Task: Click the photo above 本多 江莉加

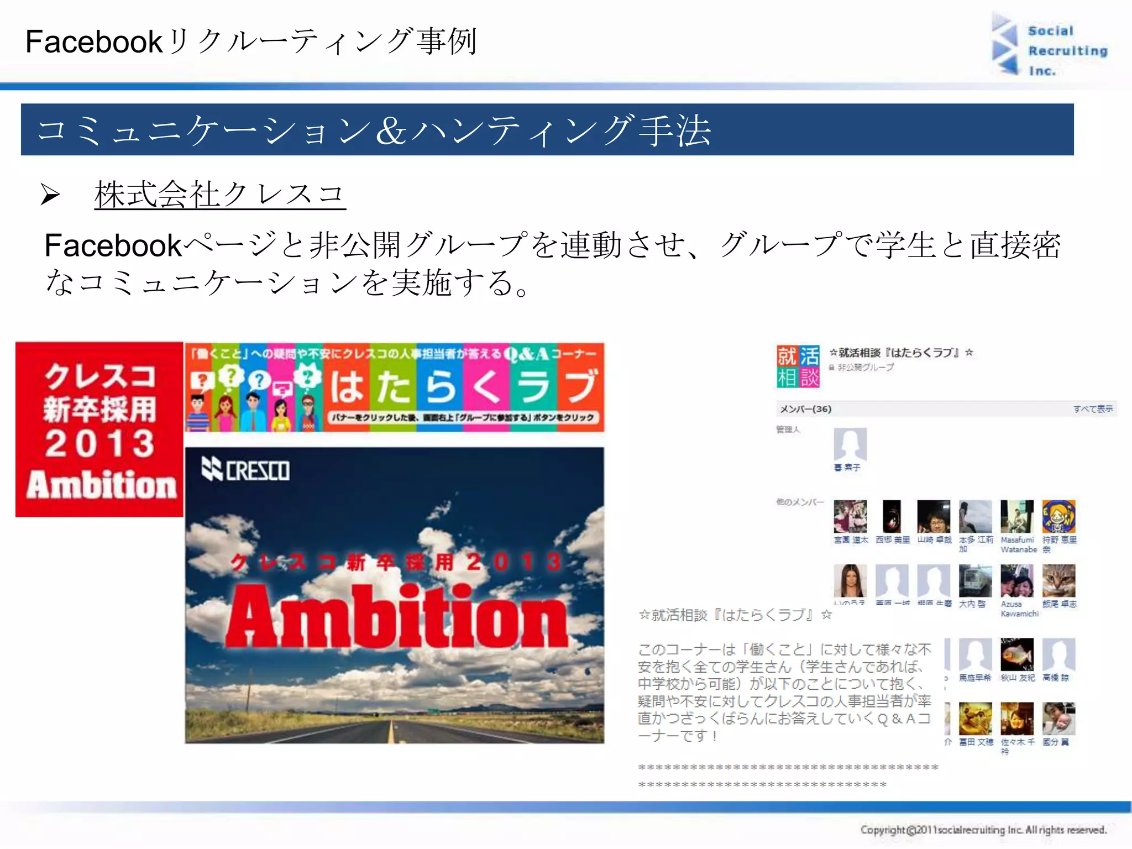Action: (x=975, y=517)
